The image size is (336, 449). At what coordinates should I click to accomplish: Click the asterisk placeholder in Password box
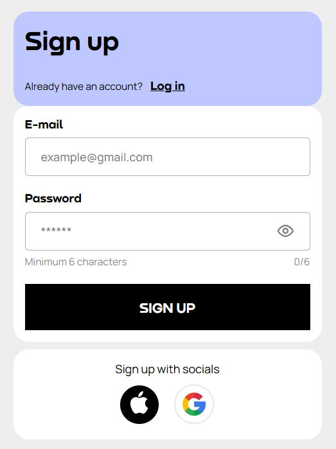[x=56, y=230]
